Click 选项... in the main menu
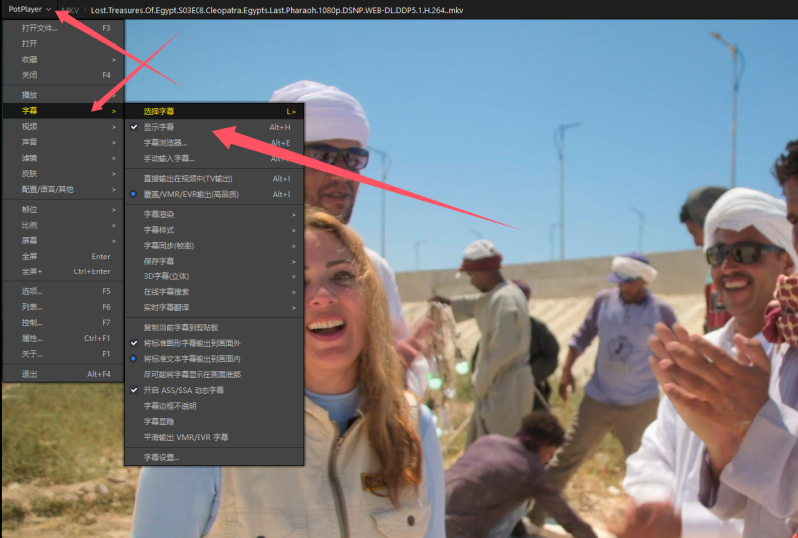The image size is (798, 538). tap(33, 291)
